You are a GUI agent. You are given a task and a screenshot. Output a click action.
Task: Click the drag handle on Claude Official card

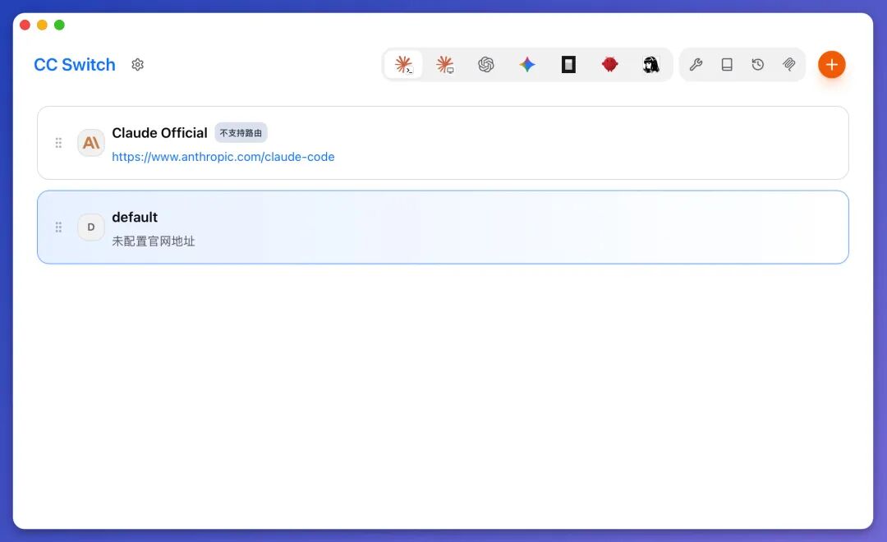coord(58,143)
